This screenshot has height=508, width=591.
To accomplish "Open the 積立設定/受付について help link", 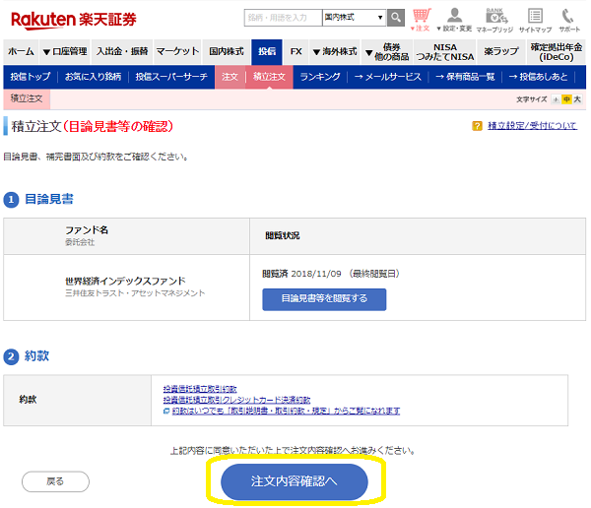I will pos(532,126).
